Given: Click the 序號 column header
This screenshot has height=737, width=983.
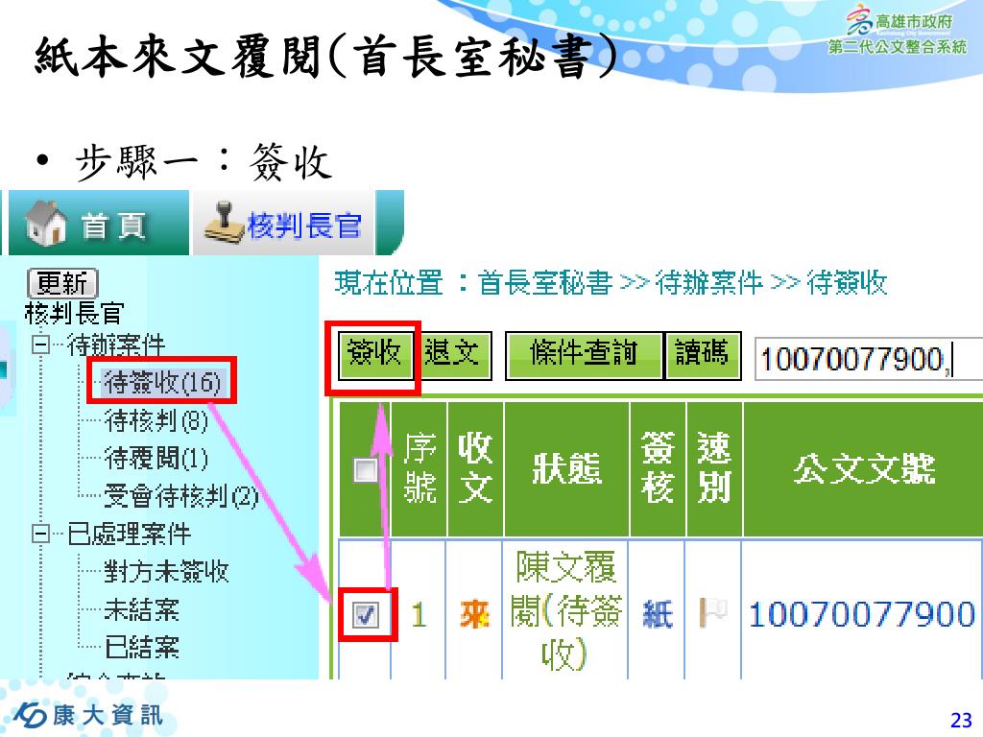Looking at the screenshot, I should pyautogui.click(x=419, y=468).
